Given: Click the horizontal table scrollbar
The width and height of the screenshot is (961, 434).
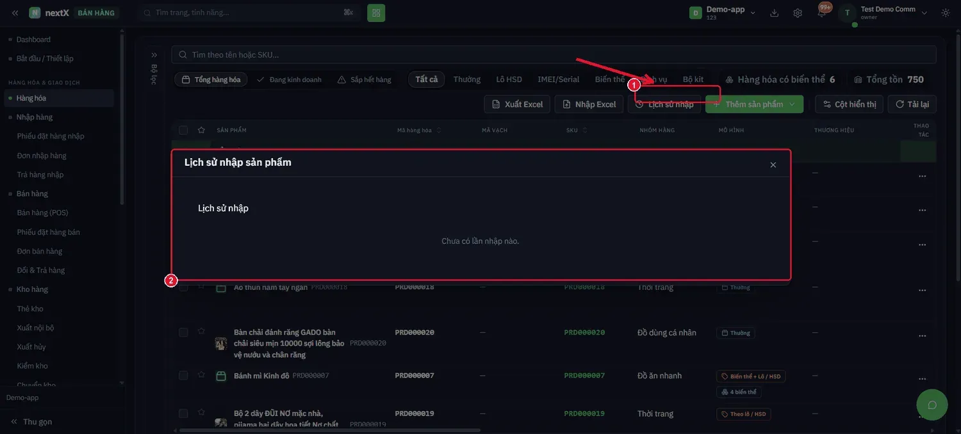Looking at the screenshot, I should click(330, 430).
